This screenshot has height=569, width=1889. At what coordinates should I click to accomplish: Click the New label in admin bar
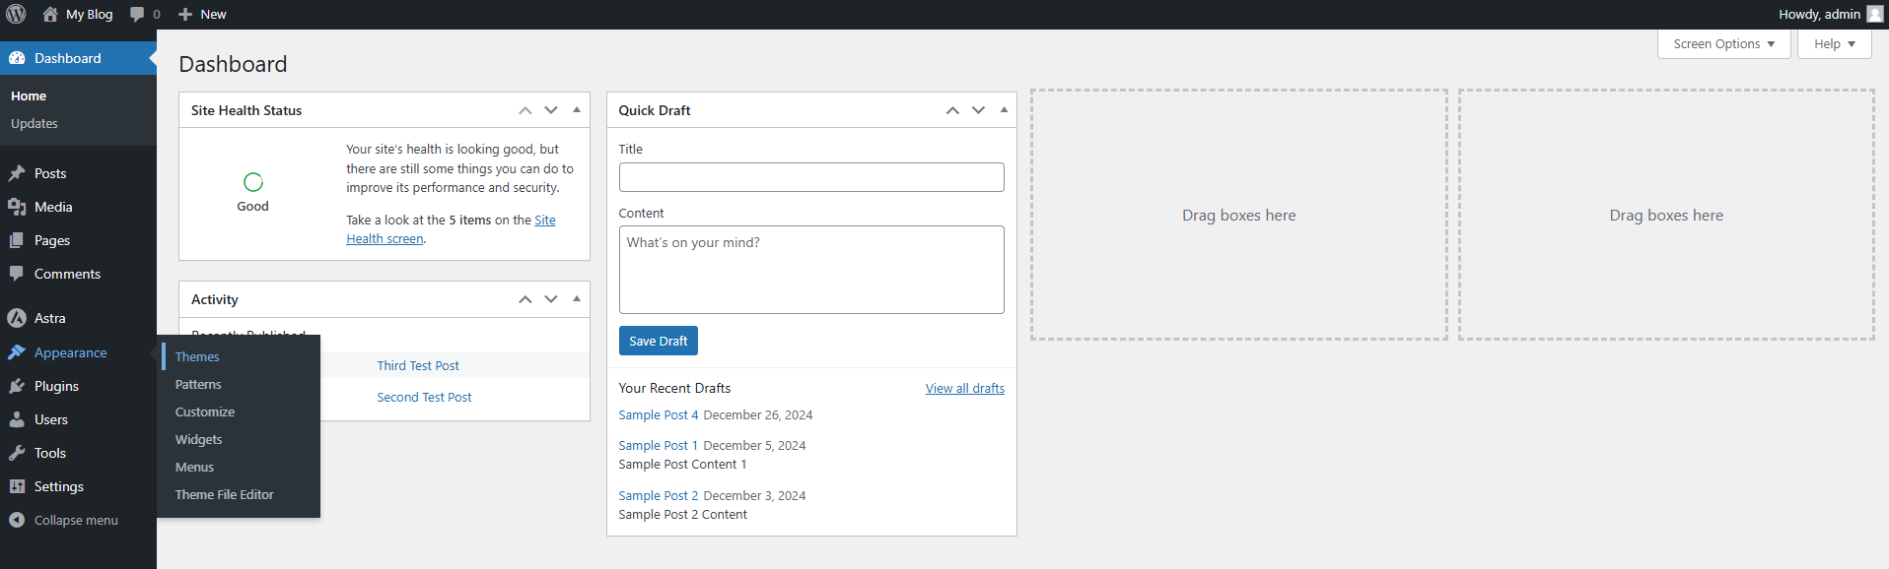213,14
